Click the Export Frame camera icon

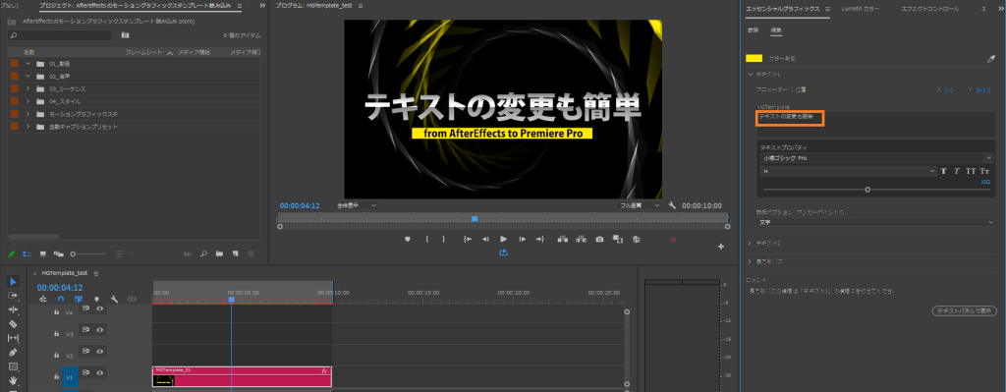pos(599,239)
